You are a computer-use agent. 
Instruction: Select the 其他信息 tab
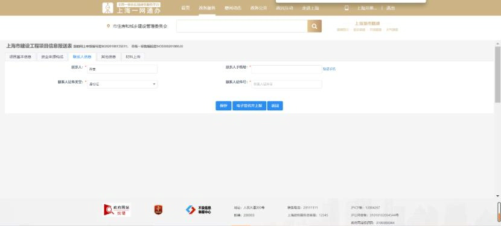pos(109,57)
